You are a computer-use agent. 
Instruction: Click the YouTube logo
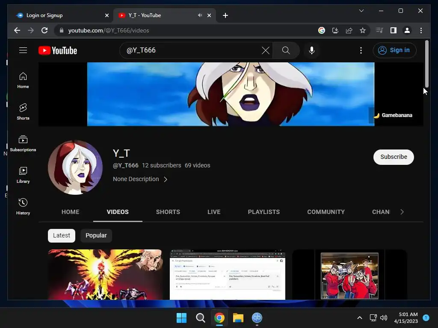(x=58, y=50)
